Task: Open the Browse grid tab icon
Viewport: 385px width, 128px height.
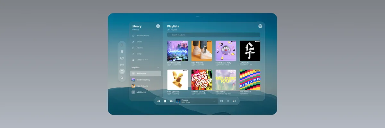Action: [x=122, y=51]
